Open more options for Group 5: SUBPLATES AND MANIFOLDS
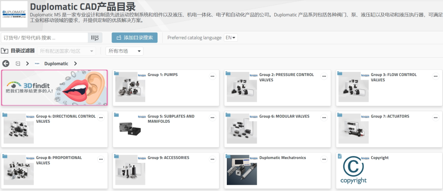 click(212, 118)
